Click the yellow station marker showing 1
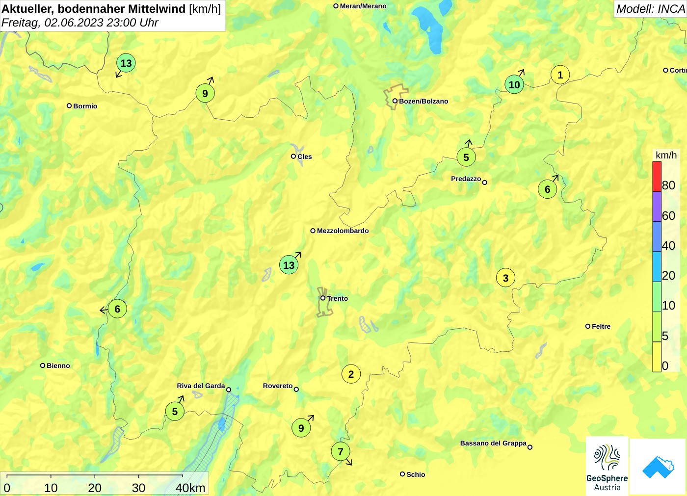Viewport: 687px width, 496px height. (x=560, y=75)
